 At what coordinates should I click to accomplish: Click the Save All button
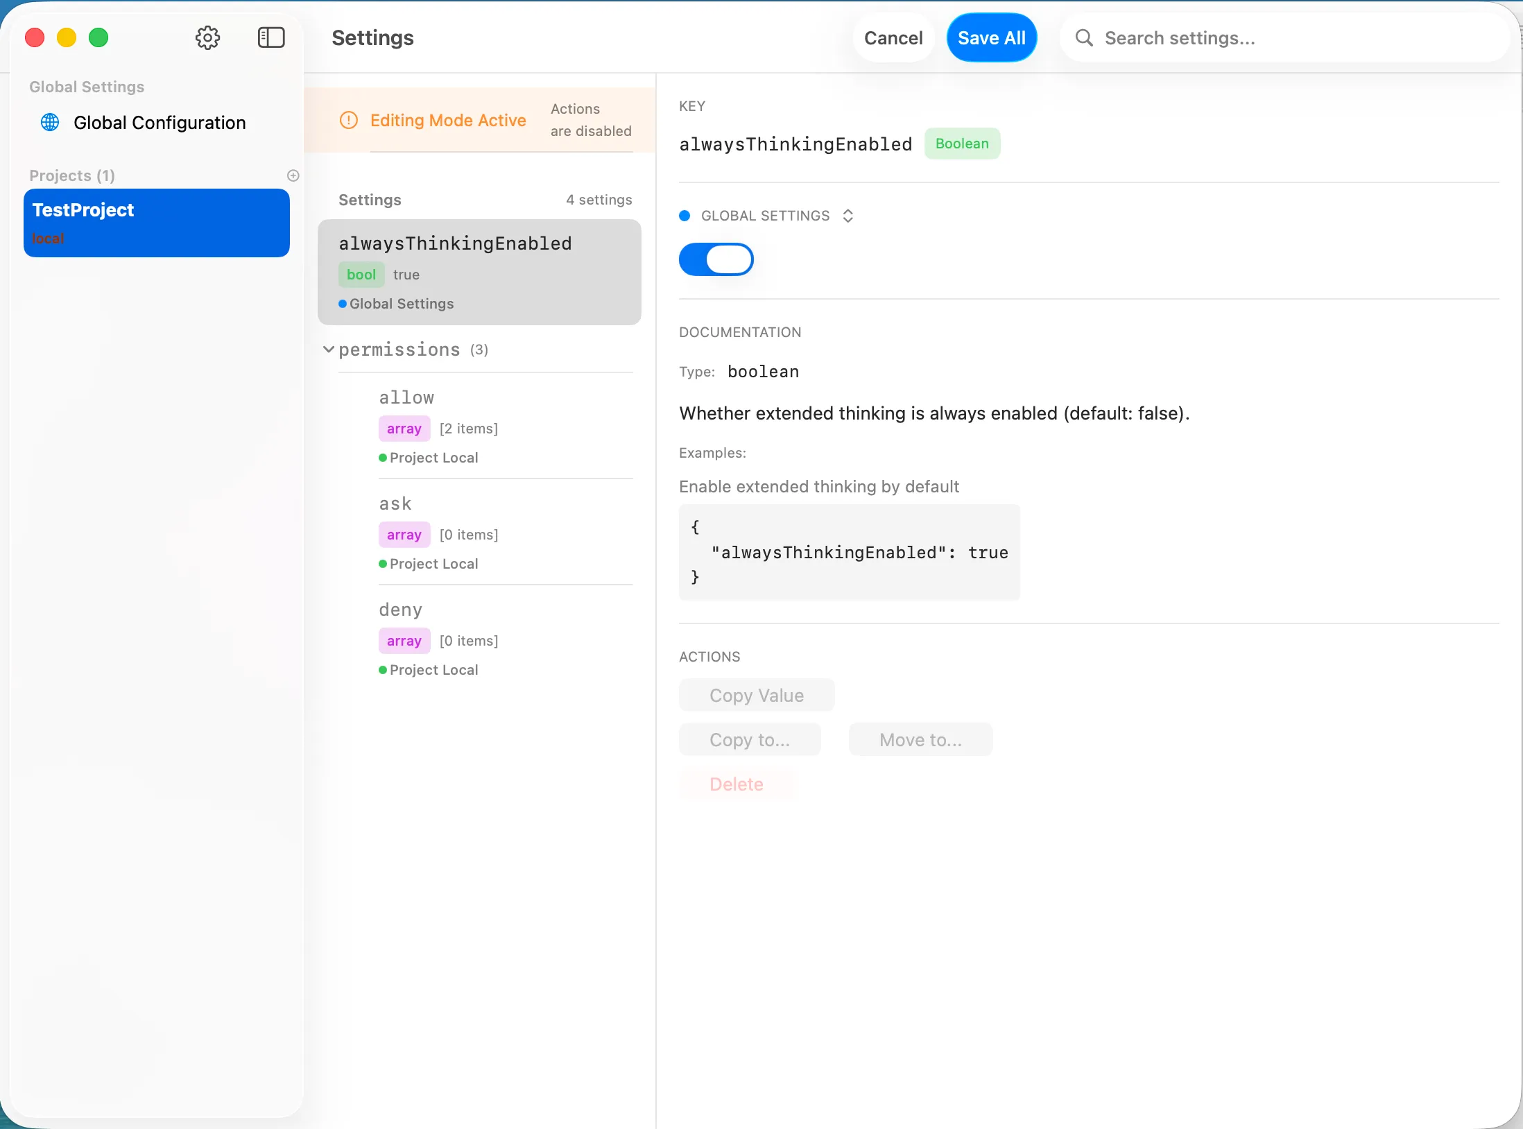coord(991,37)
